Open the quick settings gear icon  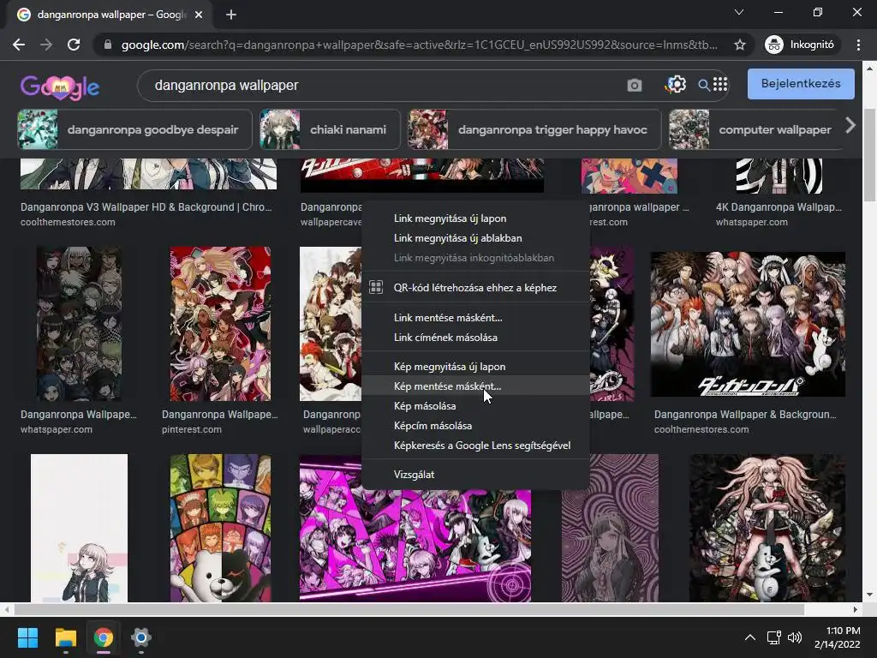[676, 85]
